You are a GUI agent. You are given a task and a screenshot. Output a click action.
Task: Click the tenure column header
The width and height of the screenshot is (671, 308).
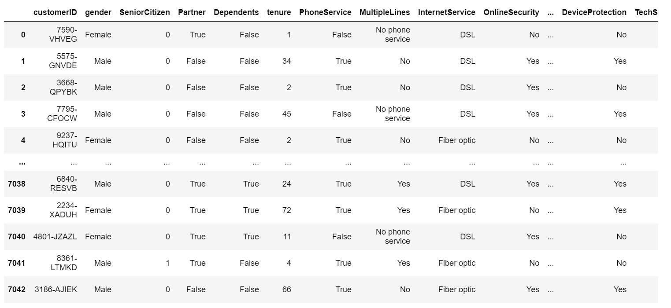(x=279, y=12)
